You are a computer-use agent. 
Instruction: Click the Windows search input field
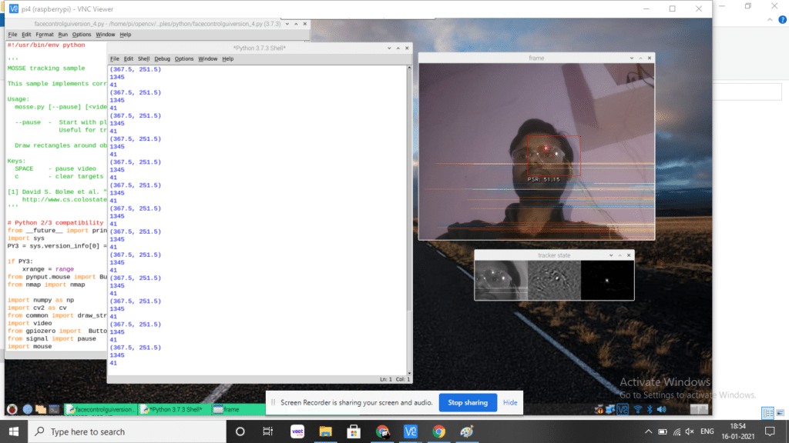point(123,431)
